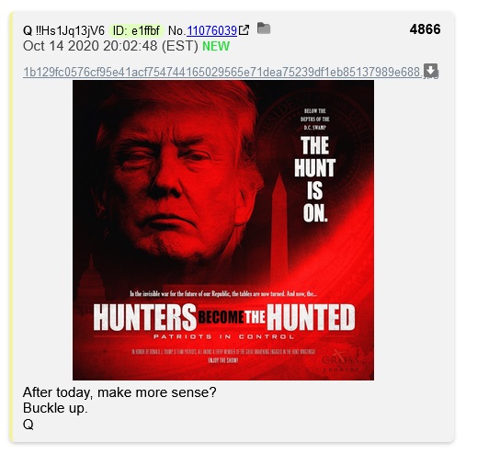Click the "Buckle up." text line

pos(55,408)
